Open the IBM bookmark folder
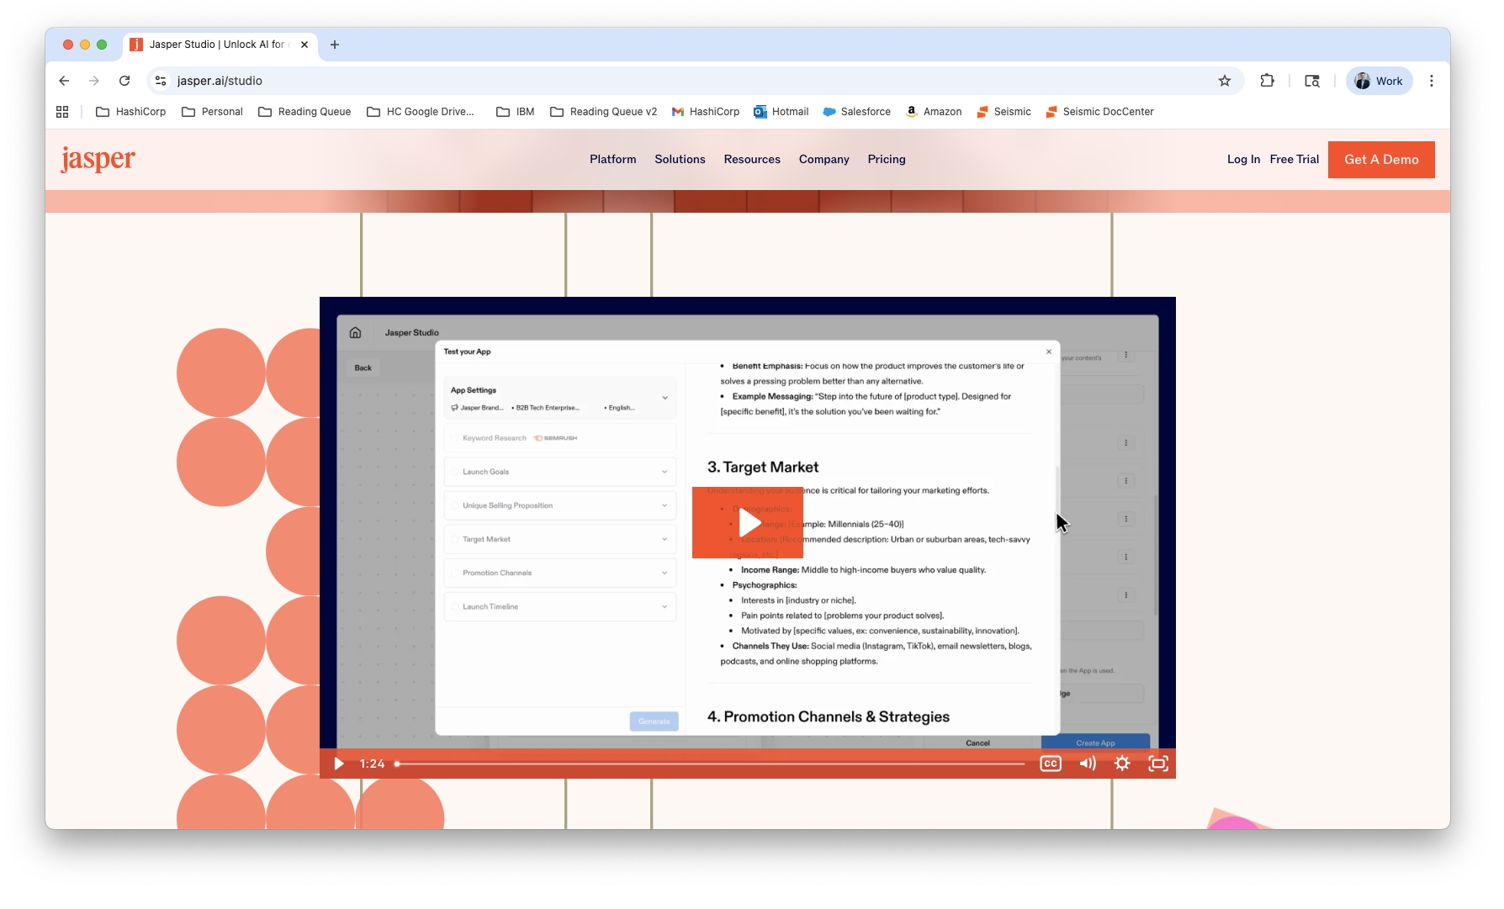This screenshot has height=909, width=1504. pos(516,112)
